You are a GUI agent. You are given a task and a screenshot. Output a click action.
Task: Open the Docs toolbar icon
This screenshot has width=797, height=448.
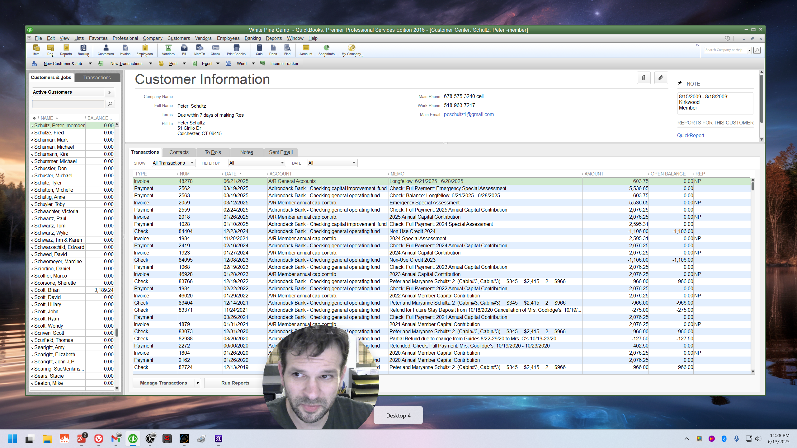[273, 50]
